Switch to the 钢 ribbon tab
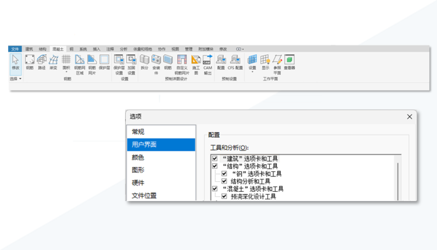The image size is (437, 250). point(72,49)
